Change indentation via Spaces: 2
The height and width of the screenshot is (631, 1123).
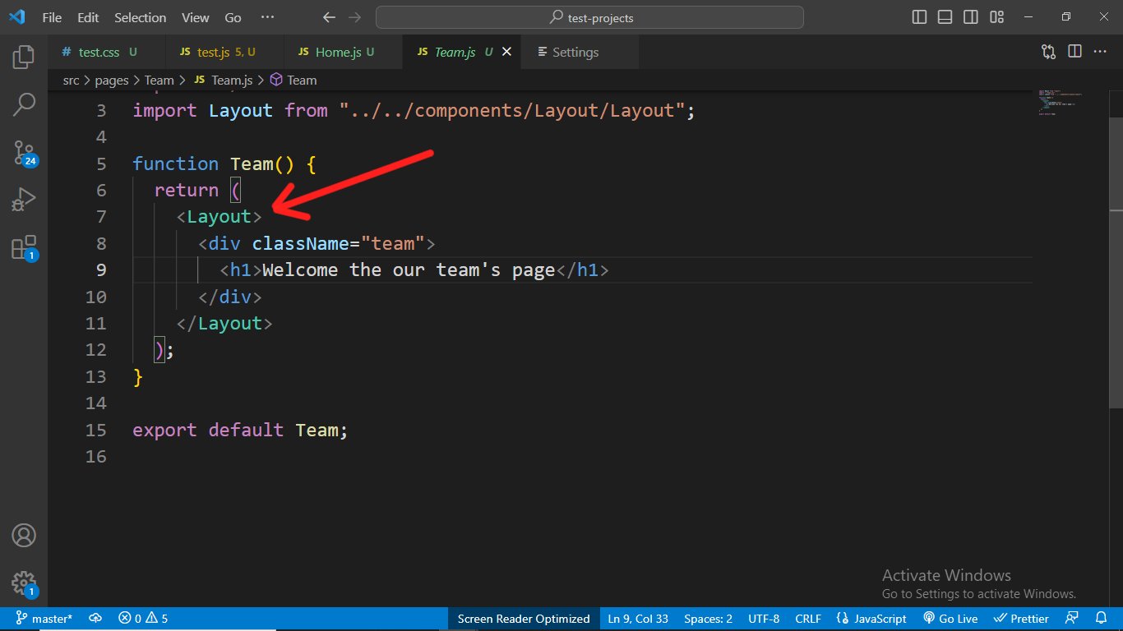(x=708, y=619)
